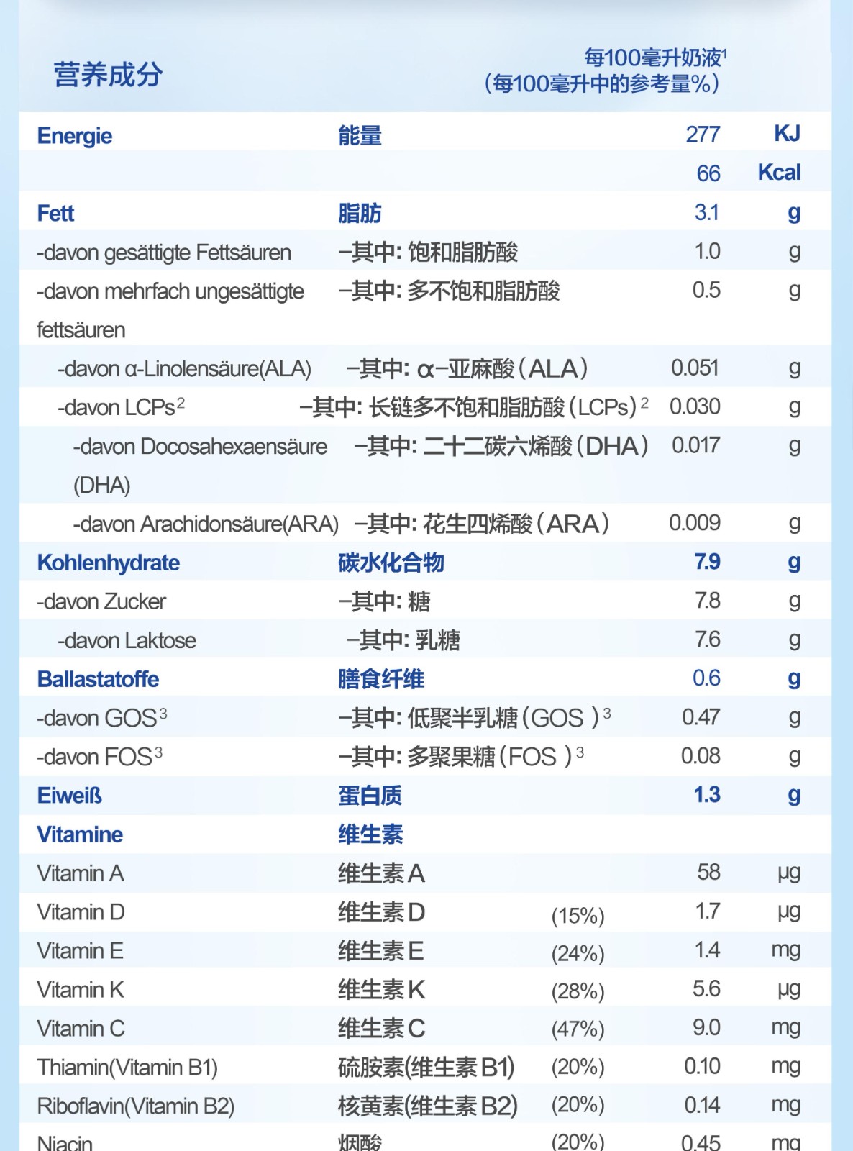Click the 营养成分 heading
Image resolution: width=853 pixels, height=1151 pixels.
click(x=108, y=75)
